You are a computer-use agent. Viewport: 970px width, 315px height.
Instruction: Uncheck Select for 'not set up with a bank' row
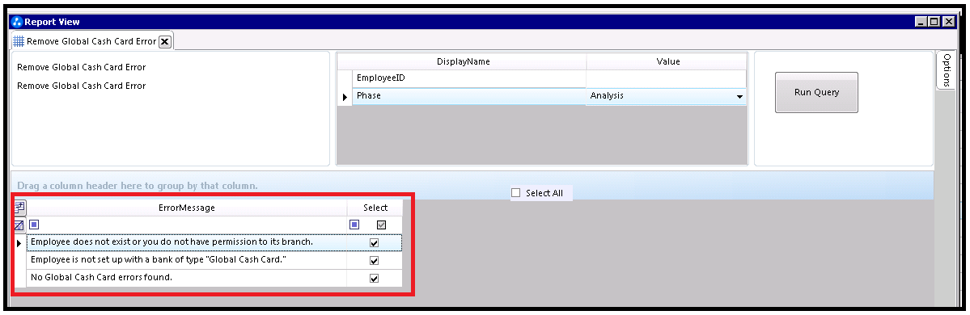(x=375, y=261)
